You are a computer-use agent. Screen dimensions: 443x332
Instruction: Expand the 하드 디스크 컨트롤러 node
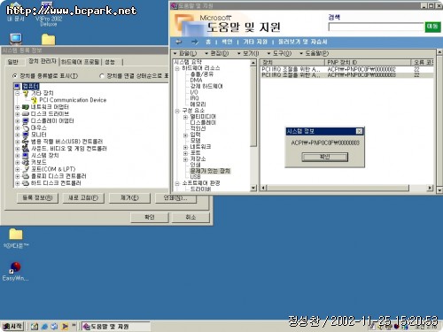point(18,183)
